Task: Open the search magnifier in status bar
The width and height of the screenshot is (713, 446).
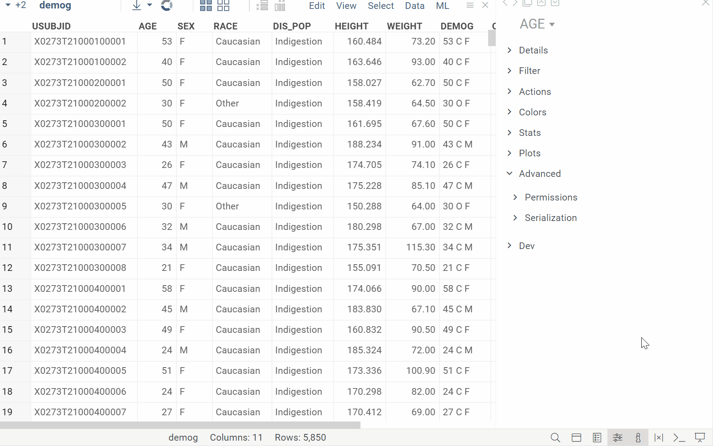Action: tap(555, 438)
